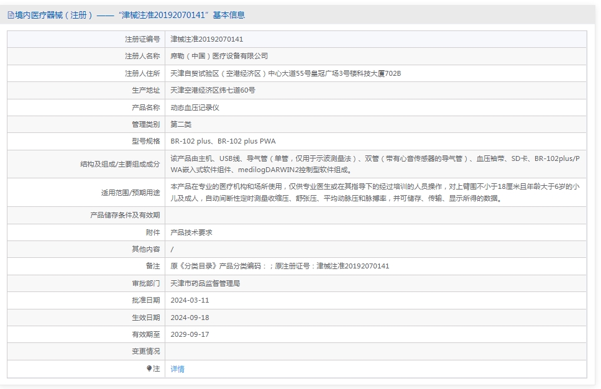Click the expiry date 2029-09-17

(x=190, y=334)
